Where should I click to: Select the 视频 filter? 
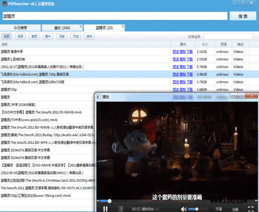click(20, 36)
